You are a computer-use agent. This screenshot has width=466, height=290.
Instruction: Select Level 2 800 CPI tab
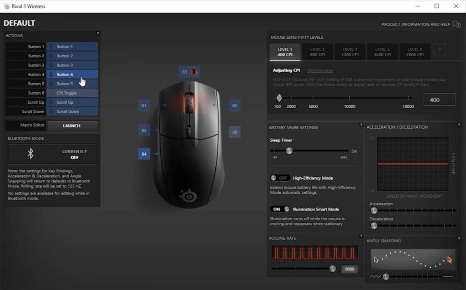(x=317, y=52)
